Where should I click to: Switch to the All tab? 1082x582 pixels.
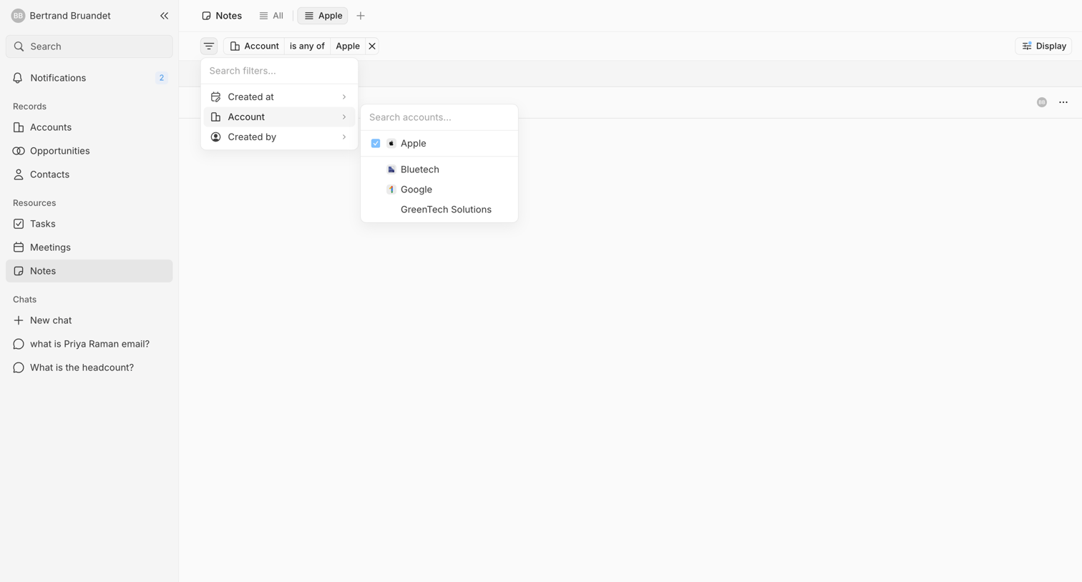(x=271, y=16)
